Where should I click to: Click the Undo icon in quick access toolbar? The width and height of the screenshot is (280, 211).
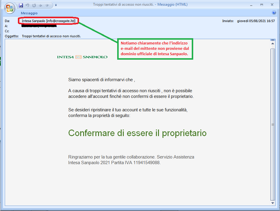(27, 5)
